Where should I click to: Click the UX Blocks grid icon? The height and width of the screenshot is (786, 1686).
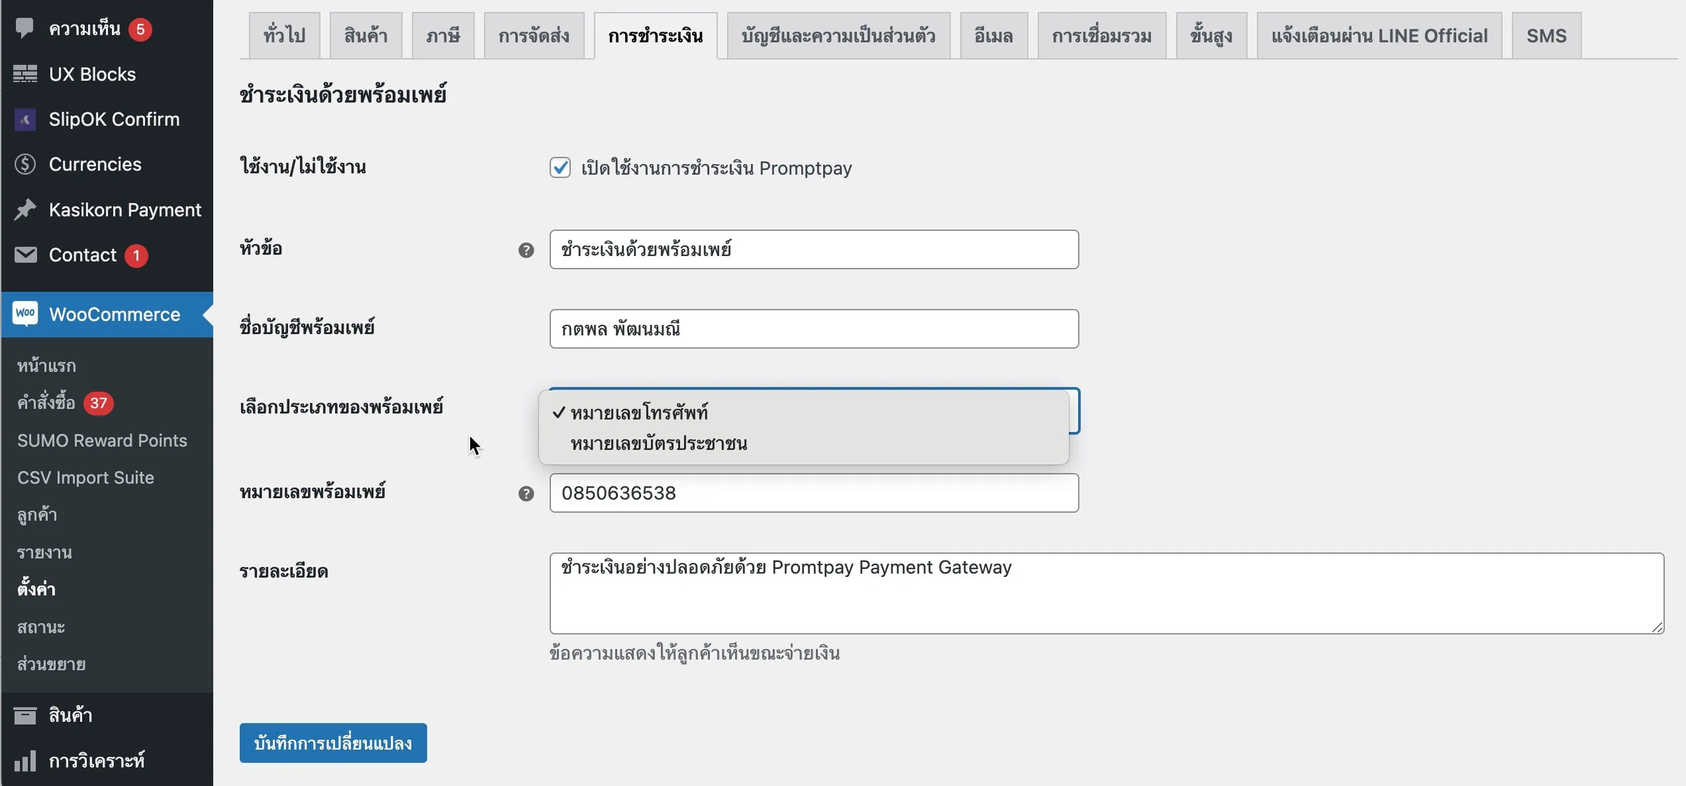tap(25, 74)
